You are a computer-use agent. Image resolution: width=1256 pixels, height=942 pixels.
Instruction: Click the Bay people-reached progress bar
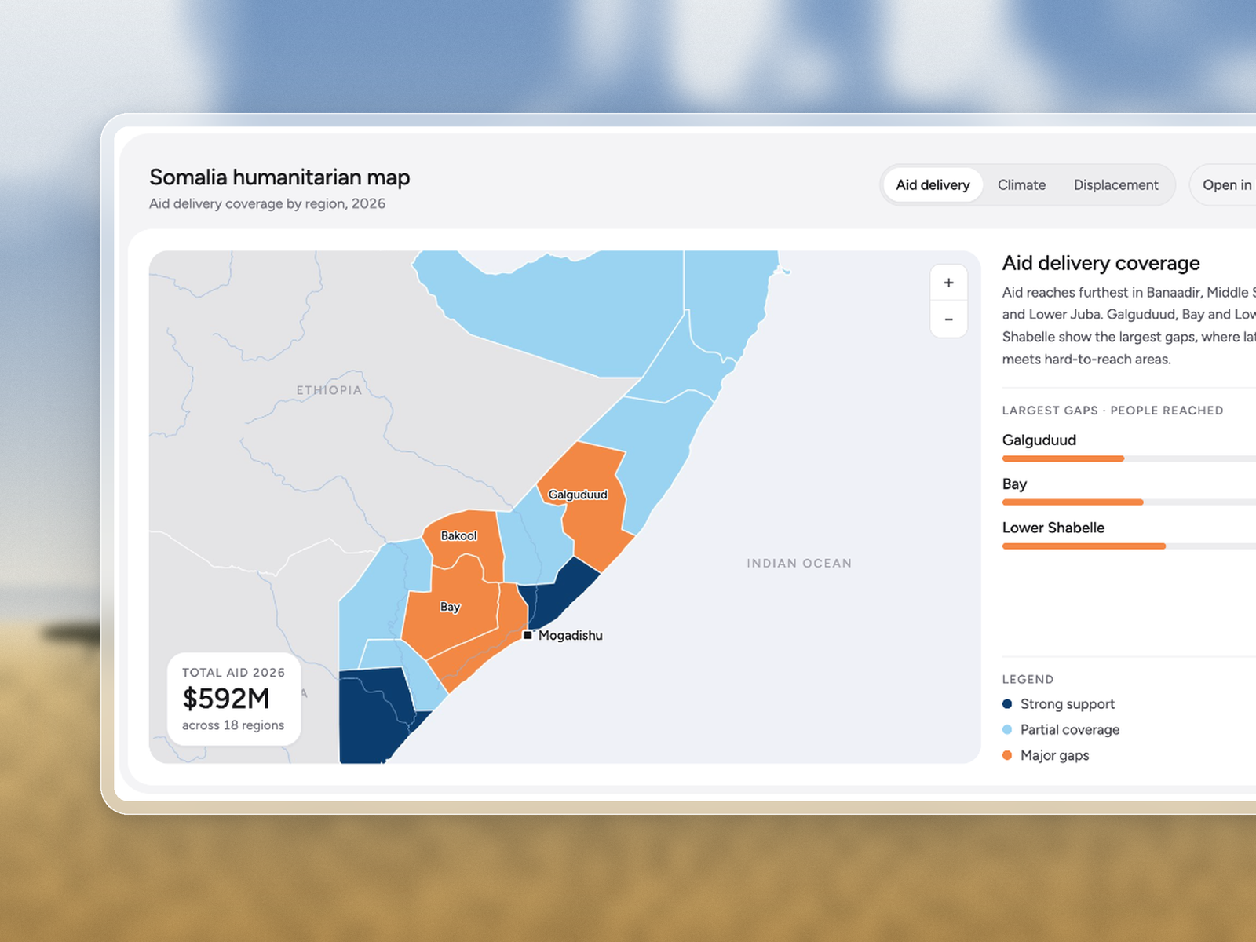coord(1129,502)
